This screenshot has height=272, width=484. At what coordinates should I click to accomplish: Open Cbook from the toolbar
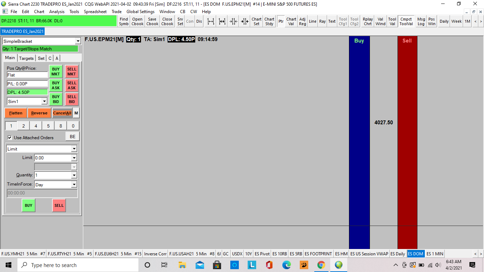click(137, 21)
